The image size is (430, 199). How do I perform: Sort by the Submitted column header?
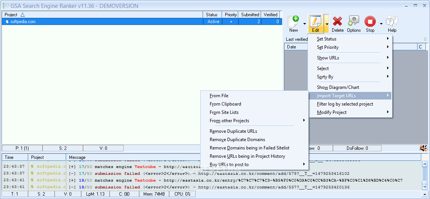[x=250, y=15]
